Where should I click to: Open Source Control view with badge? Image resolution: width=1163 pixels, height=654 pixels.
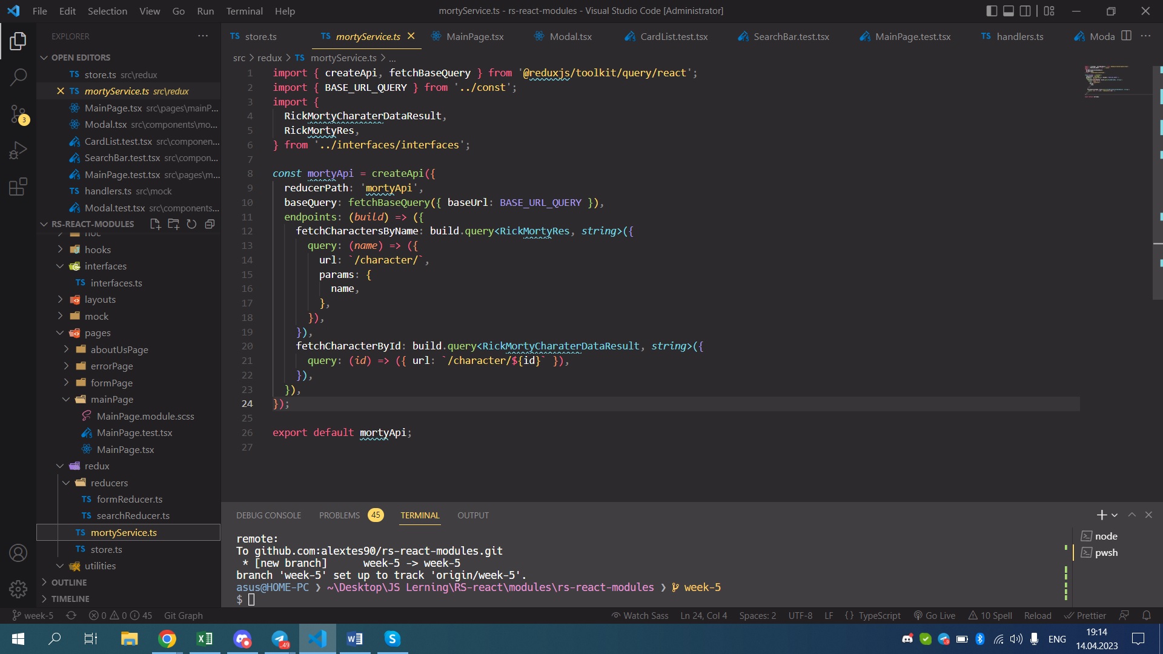point(18,114)
